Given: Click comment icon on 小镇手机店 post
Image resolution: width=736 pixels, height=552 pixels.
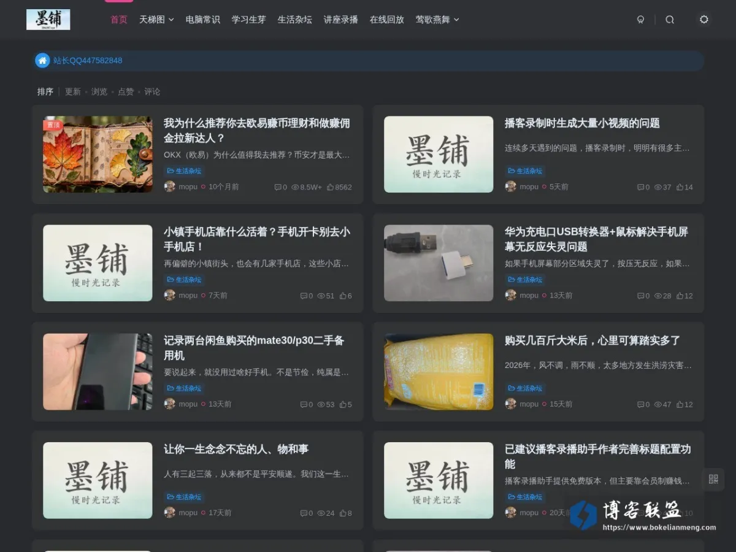Looking at the screenshot, I should click(304, 296).
